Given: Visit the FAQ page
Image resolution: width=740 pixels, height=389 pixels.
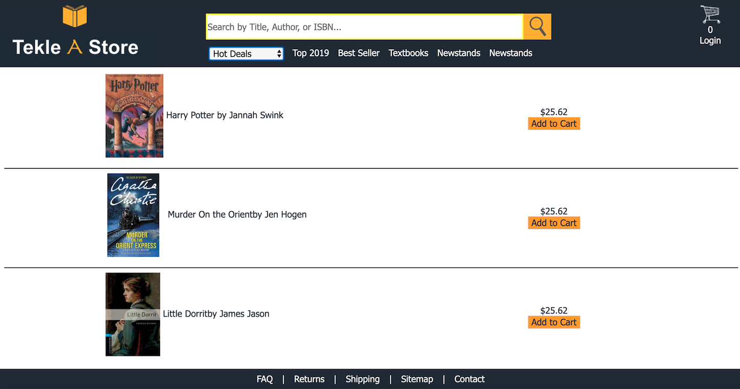Looking at the screenshot, I should tap(265, 379).
